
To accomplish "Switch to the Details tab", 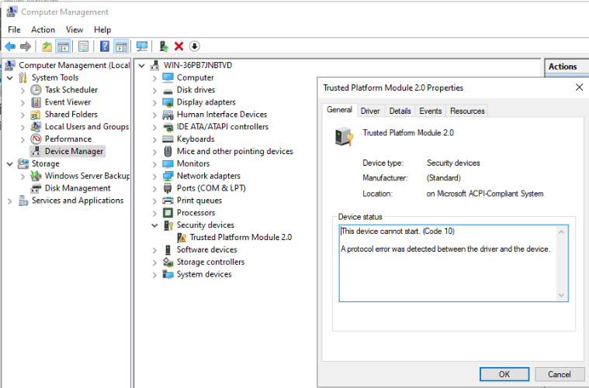I will (400, 111).
